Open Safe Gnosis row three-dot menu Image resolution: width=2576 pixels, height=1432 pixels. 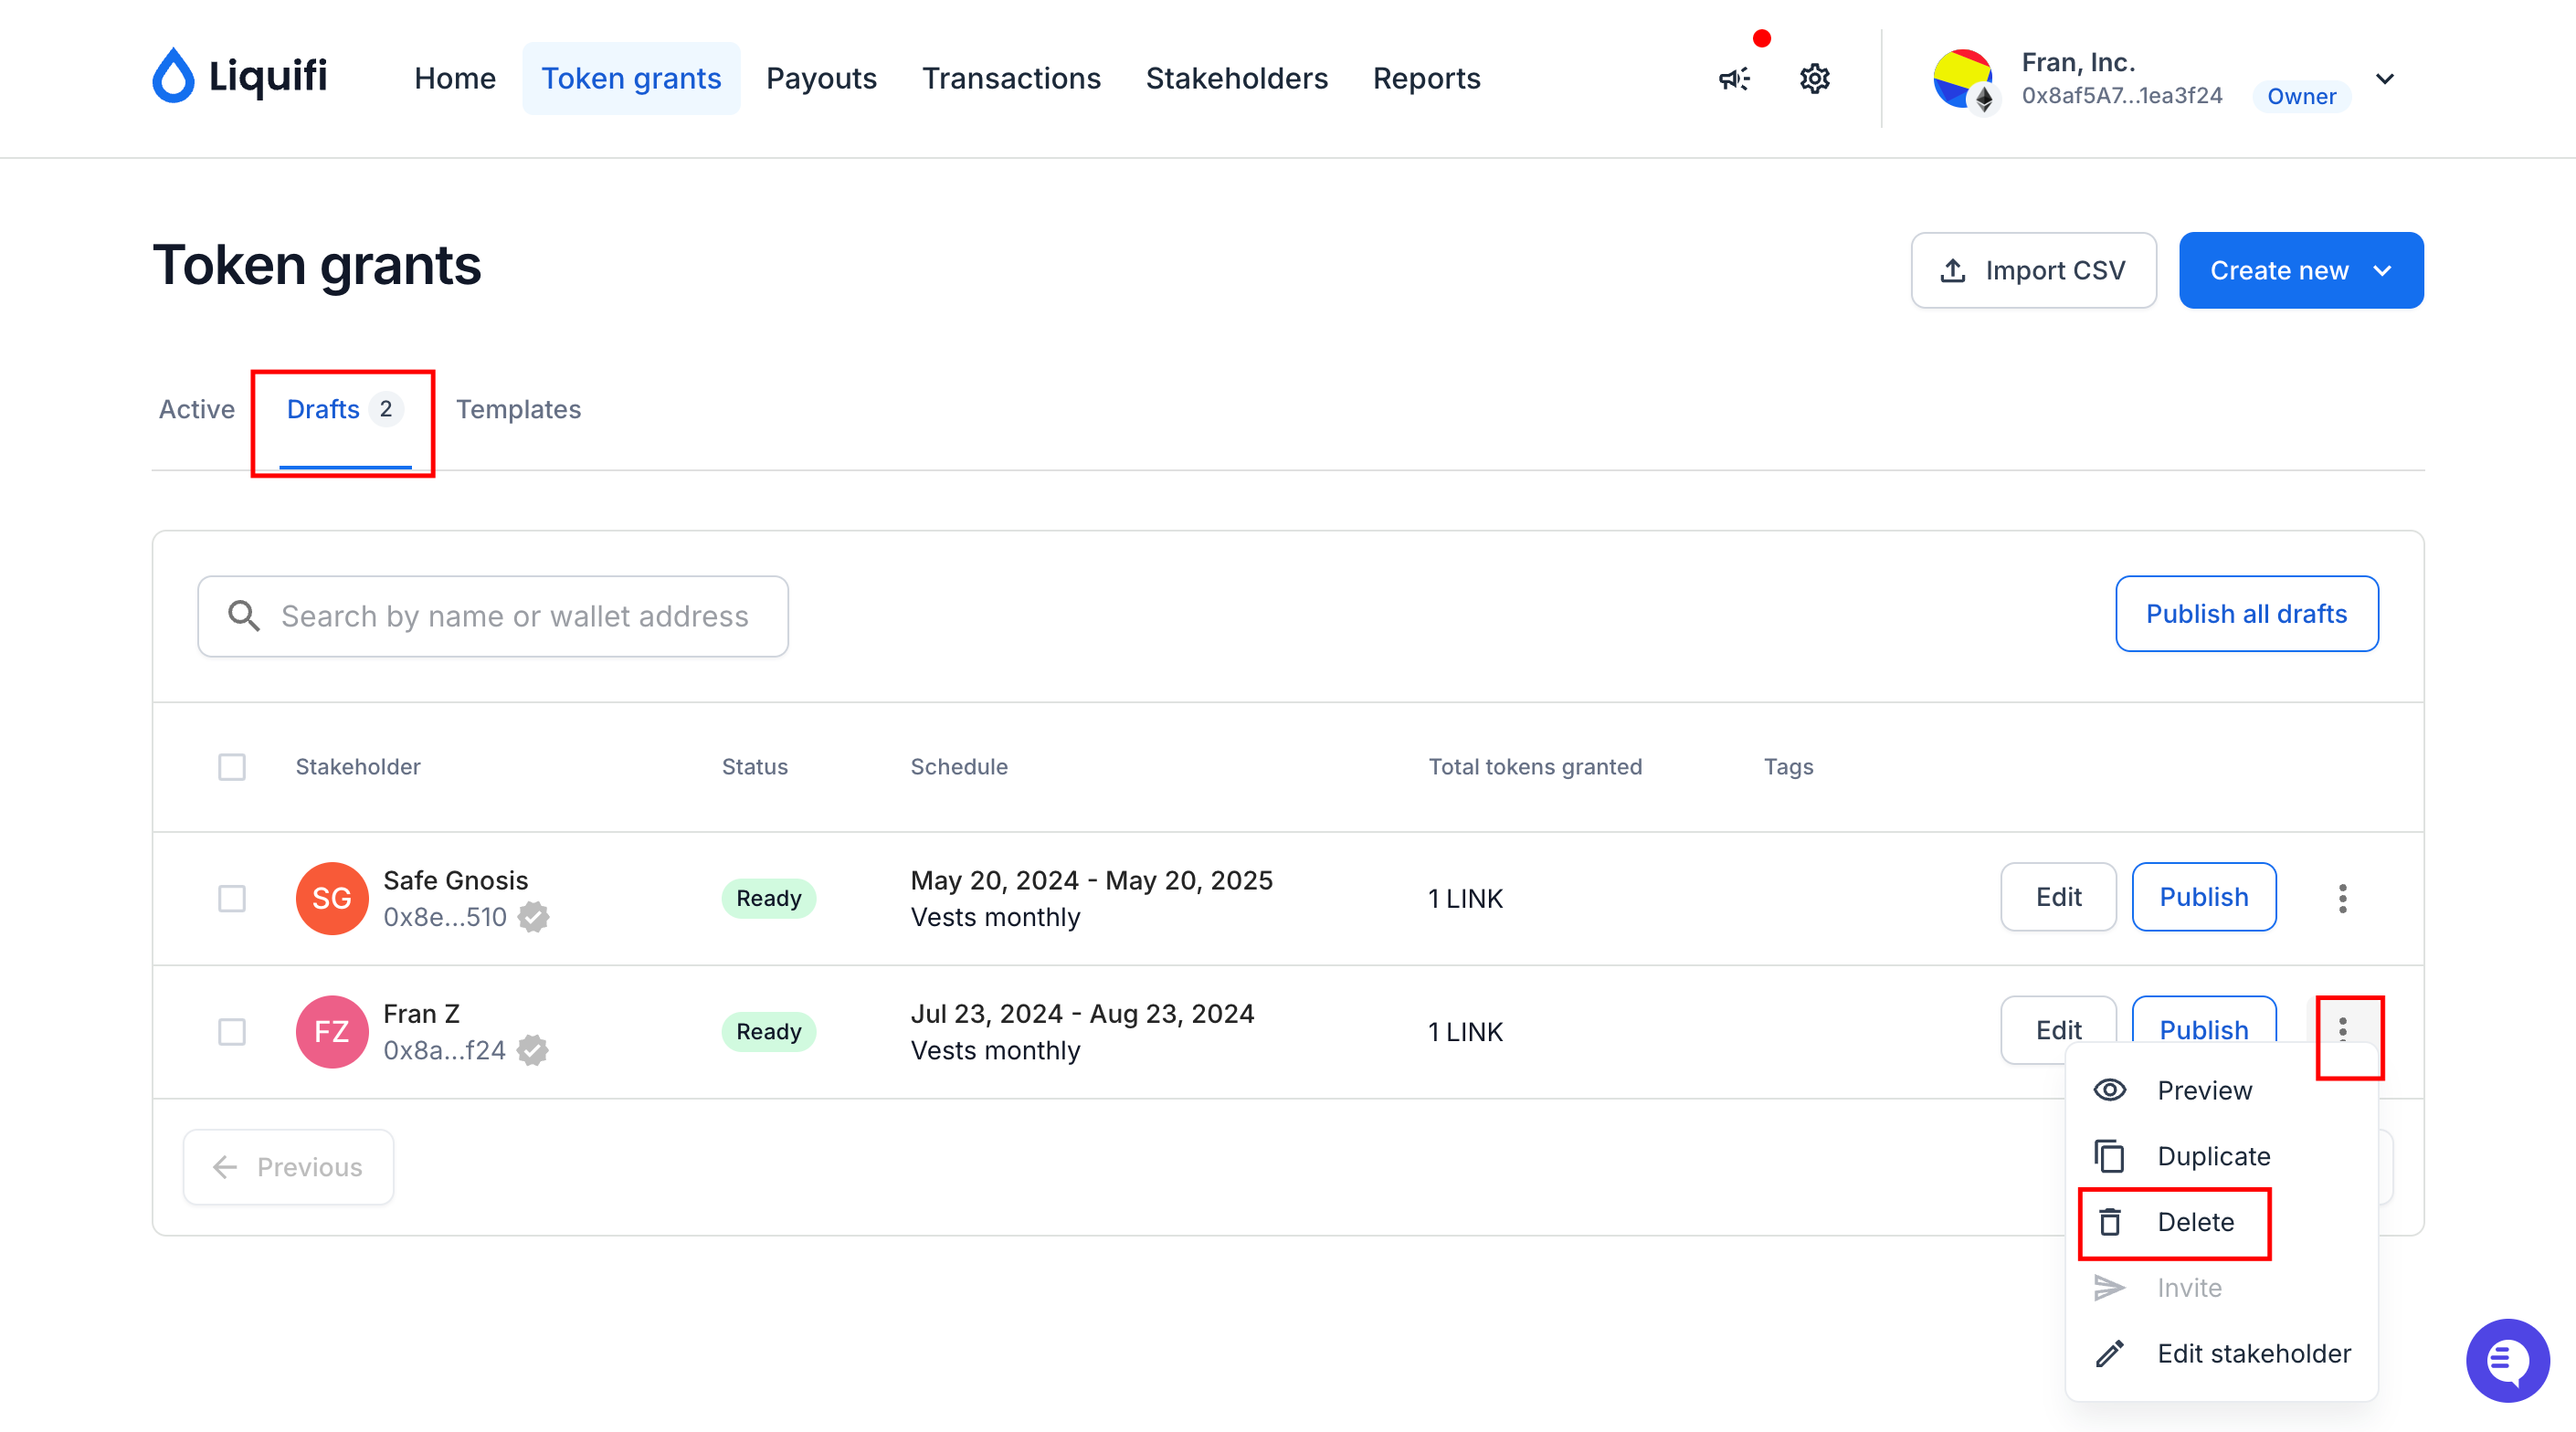[2342, 898]
